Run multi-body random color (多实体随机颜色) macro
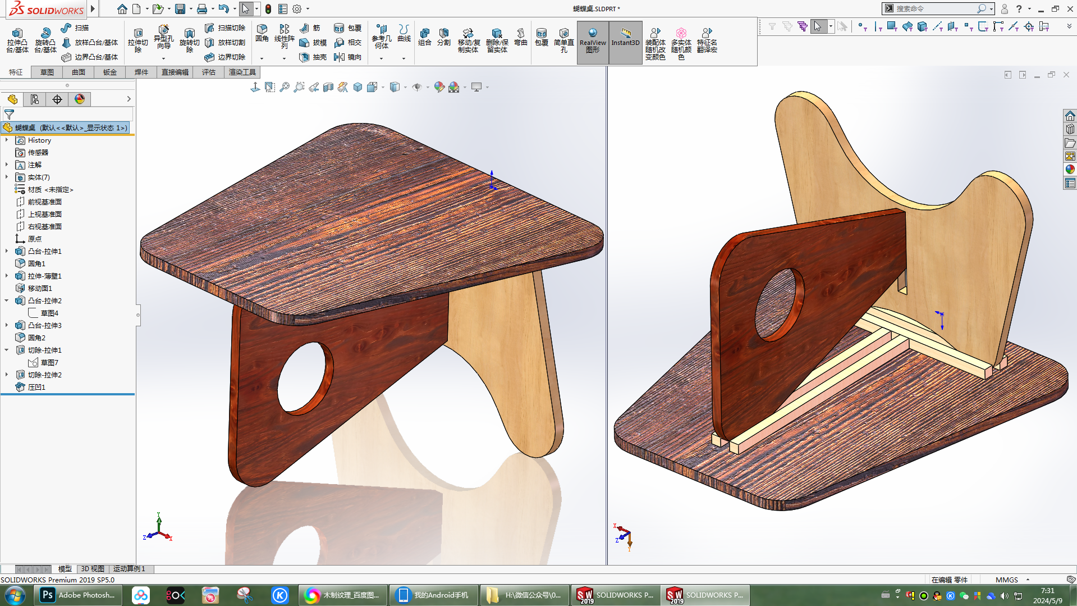 (x=681, y=43)
